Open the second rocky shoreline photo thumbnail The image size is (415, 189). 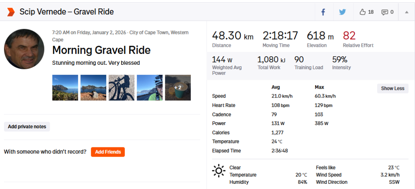click(x=94, y=87)
